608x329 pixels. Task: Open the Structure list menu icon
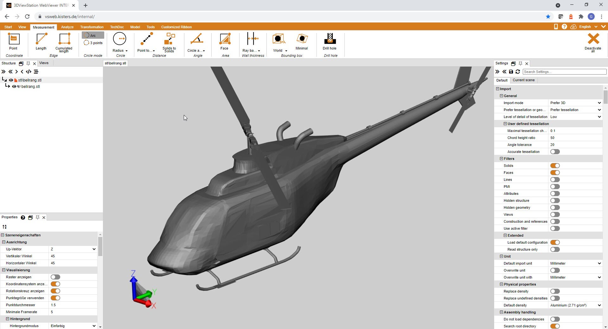pos(36,72)
